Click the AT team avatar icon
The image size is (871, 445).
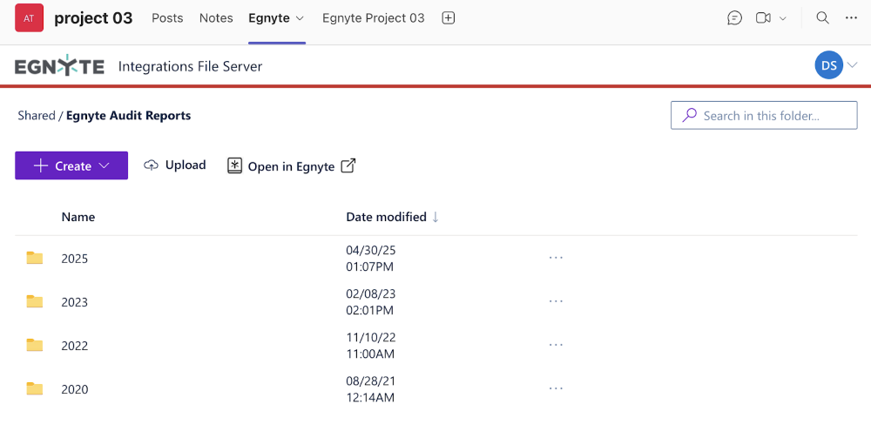coord(30,17)
